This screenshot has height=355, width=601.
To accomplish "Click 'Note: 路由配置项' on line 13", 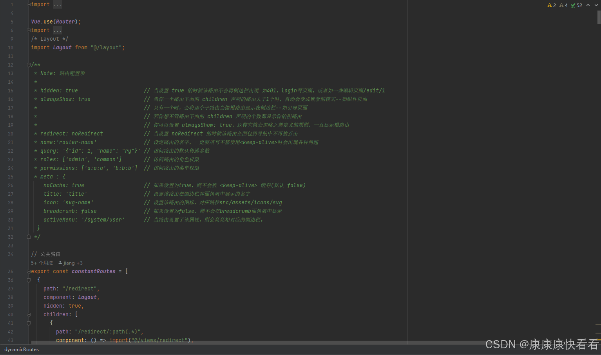I will (63, 74).
